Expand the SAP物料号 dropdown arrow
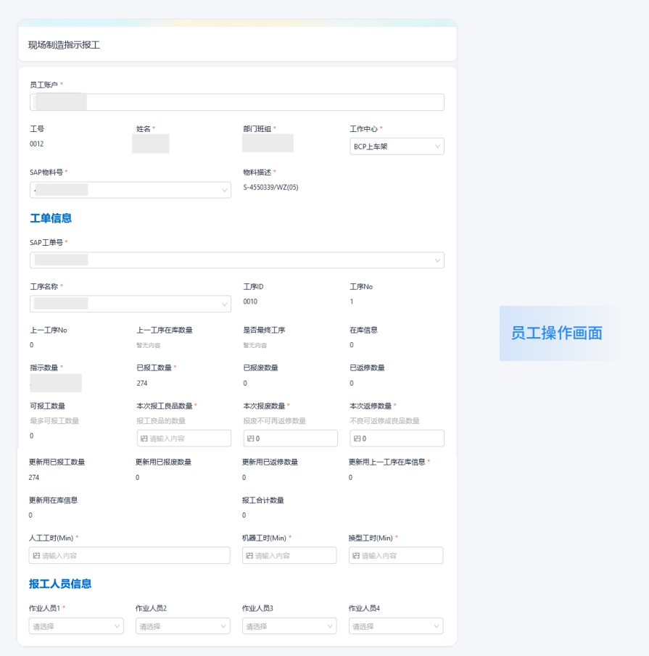Image resolution: width=649 pixels, height=656 pixels. [x=224, y=190]
